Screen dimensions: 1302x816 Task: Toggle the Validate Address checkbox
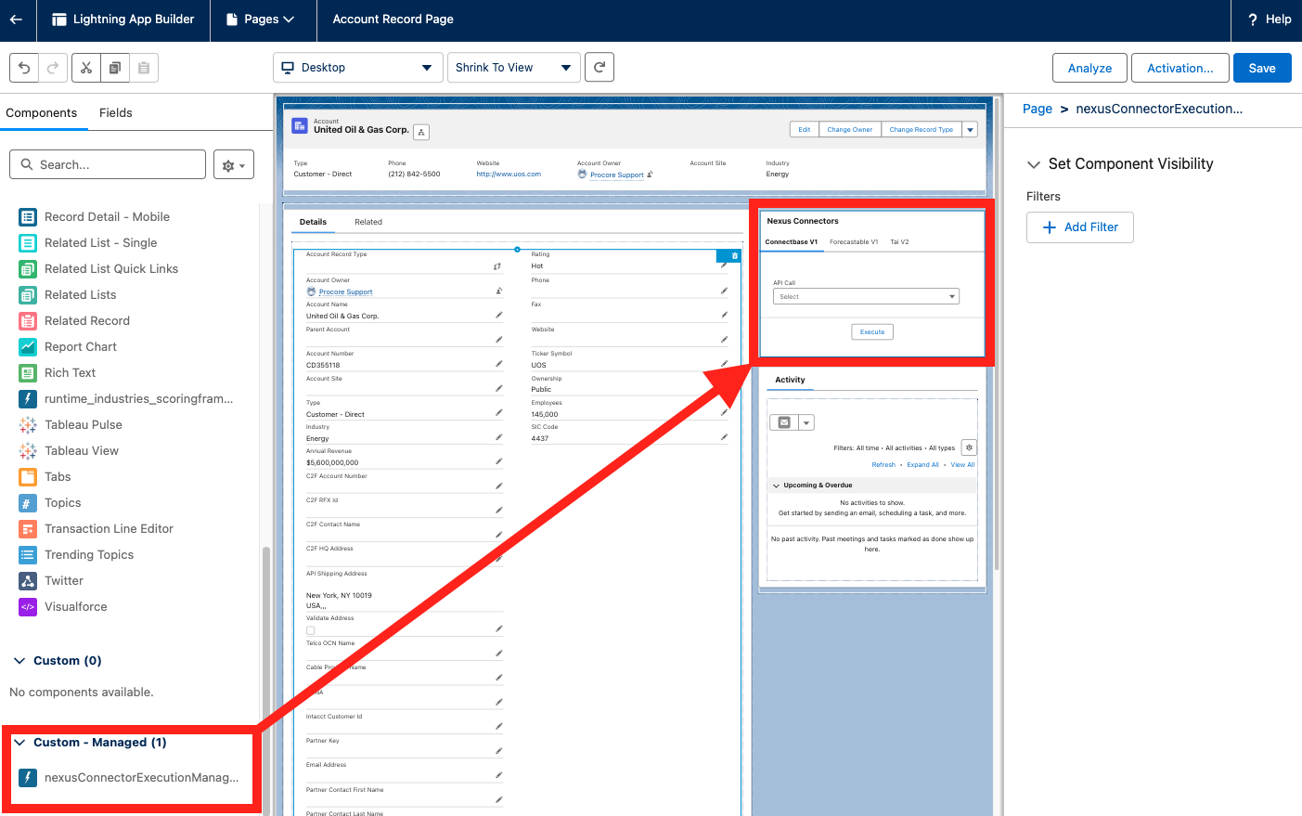[311, 630]
